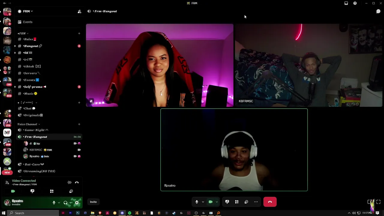Open the Events calendar entry
The height and width of the screenshot is (216, 384).
(49, 22)
